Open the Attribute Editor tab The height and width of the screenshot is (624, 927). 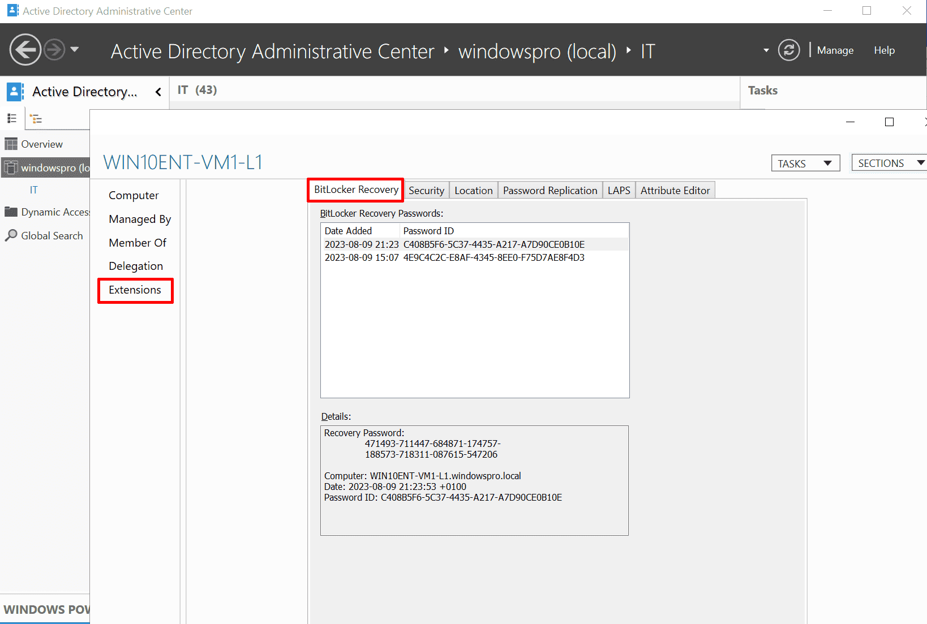[x=675, y=190]
